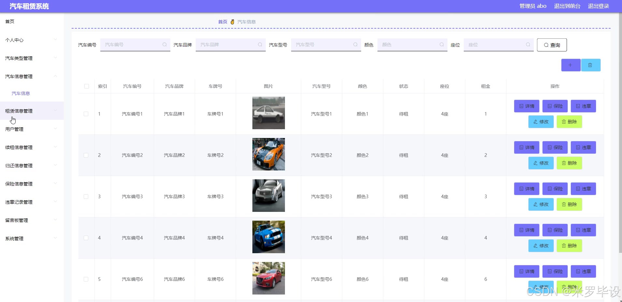Click 退出到前台 in header

point(567,6)
